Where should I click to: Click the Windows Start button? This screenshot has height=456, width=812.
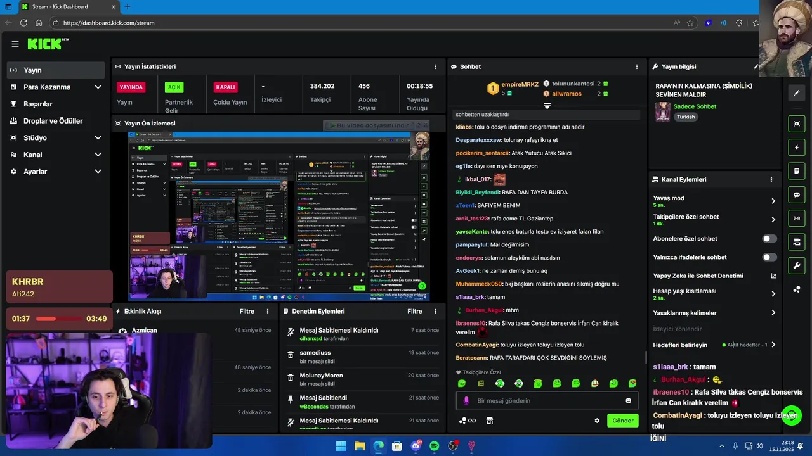pyautogui.click(x=341, y=446)
